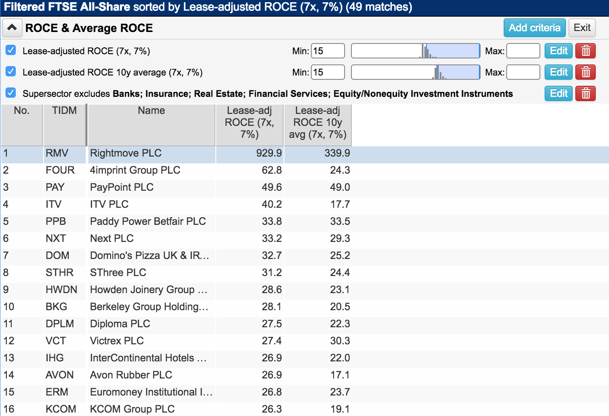Exit the filter editor
The width and height of the screenshot is (609, 416).
tap(582, 28)
